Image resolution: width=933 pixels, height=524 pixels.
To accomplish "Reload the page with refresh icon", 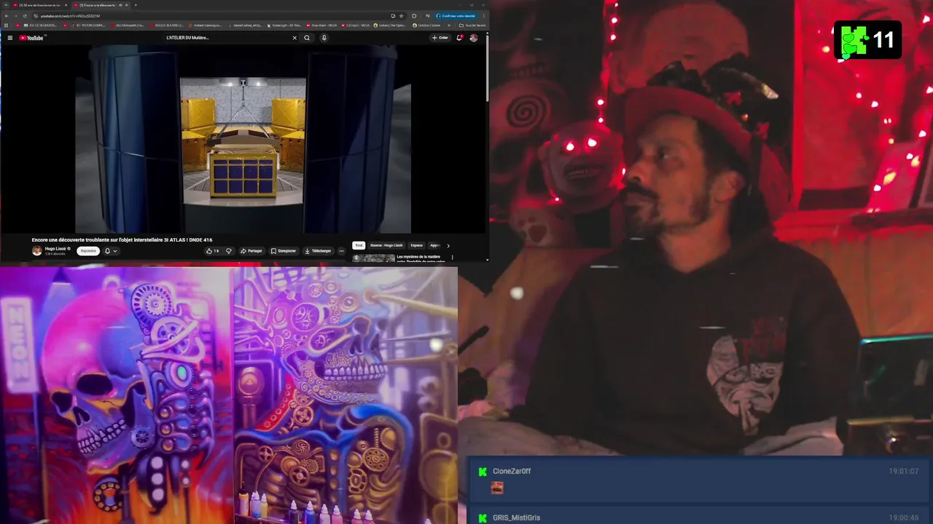I will tap(25, 15).
